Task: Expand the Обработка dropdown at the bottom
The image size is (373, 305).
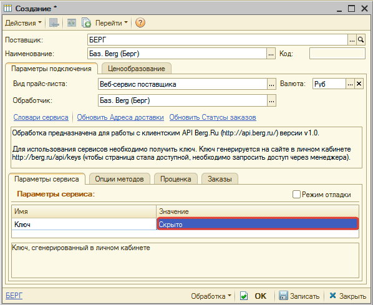Action: click(x=211, y=296)
